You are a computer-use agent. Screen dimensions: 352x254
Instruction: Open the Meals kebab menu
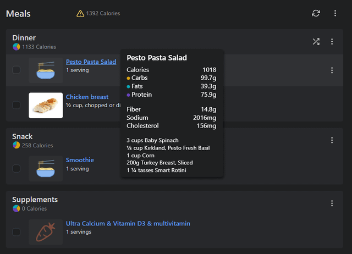(335, 13)
